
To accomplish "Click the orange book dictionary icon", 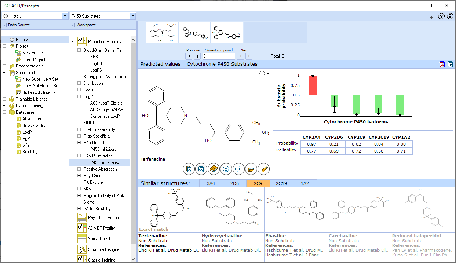I will point(214,169).
